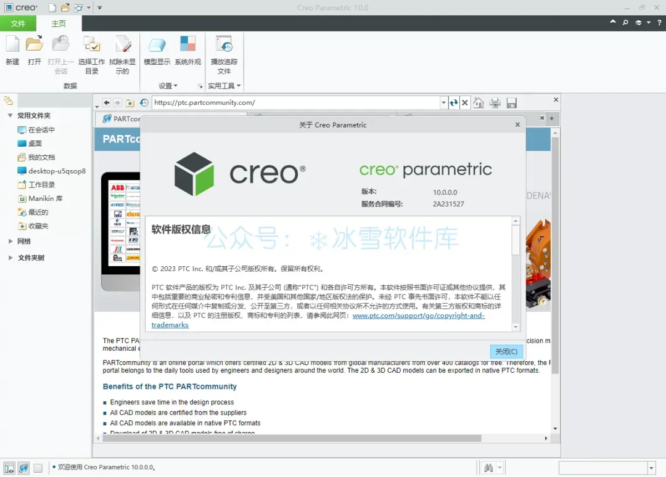Viewport: 666px width, 477px height.
Task: Close the About Creo Parametric dialog with X
Action: pyautogui.click(x=517, y=124)
